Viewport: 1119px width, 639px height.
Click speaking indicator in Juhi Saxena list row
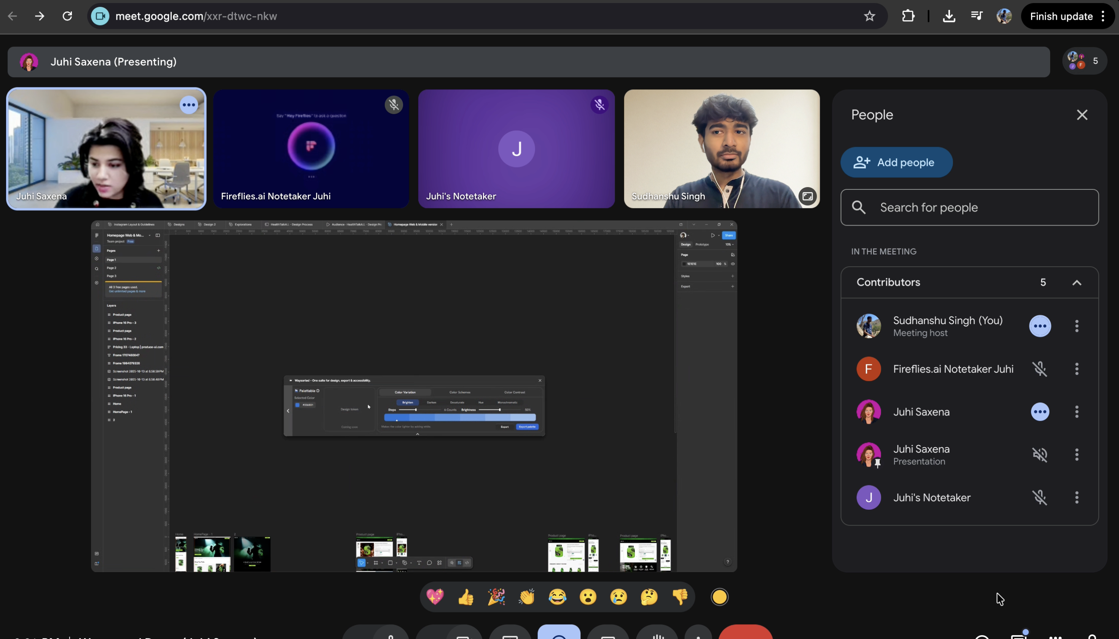point(1039,412)
